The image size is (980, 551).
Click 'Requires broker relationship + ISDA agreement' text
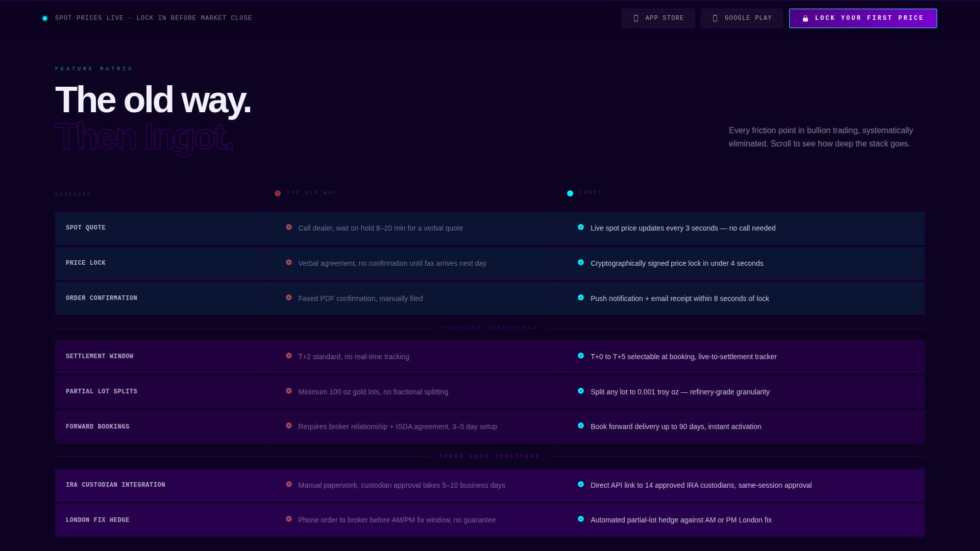tap(398, 427)
